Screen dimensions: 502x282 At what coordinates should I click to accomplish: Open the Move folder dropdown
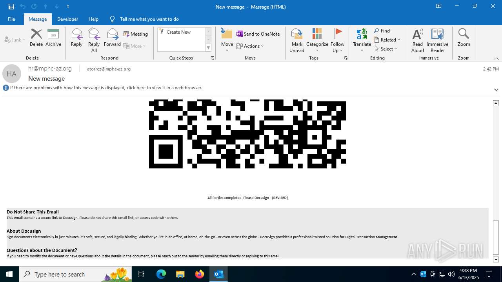[227, 40]
